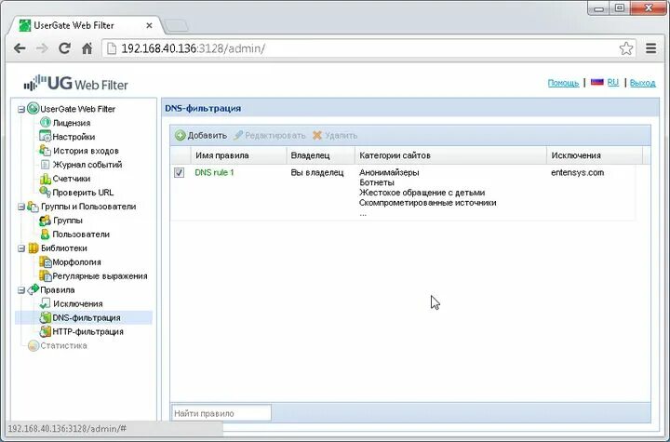Click the Russian flag language icon
This screenshot has height=442, width=670.
596,82
